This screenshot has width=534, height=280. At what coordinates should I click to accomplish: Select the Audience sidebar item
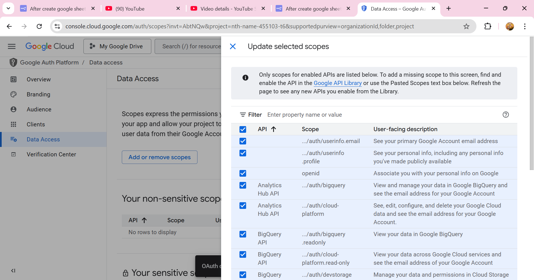pos(53,109)
